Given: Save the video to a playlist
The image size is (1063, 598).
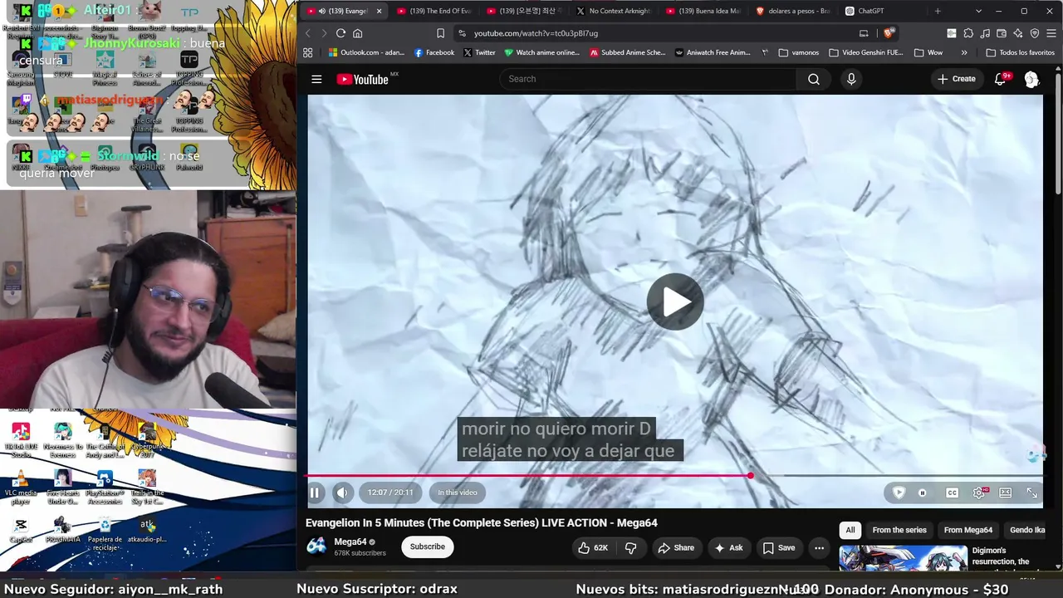Looking at the screenshot, I should [x=779, y=547].
